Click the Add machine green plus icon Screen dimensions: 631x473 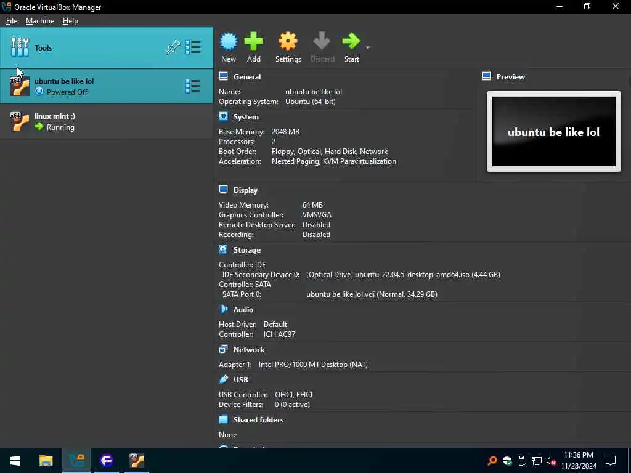coord(253,41)
